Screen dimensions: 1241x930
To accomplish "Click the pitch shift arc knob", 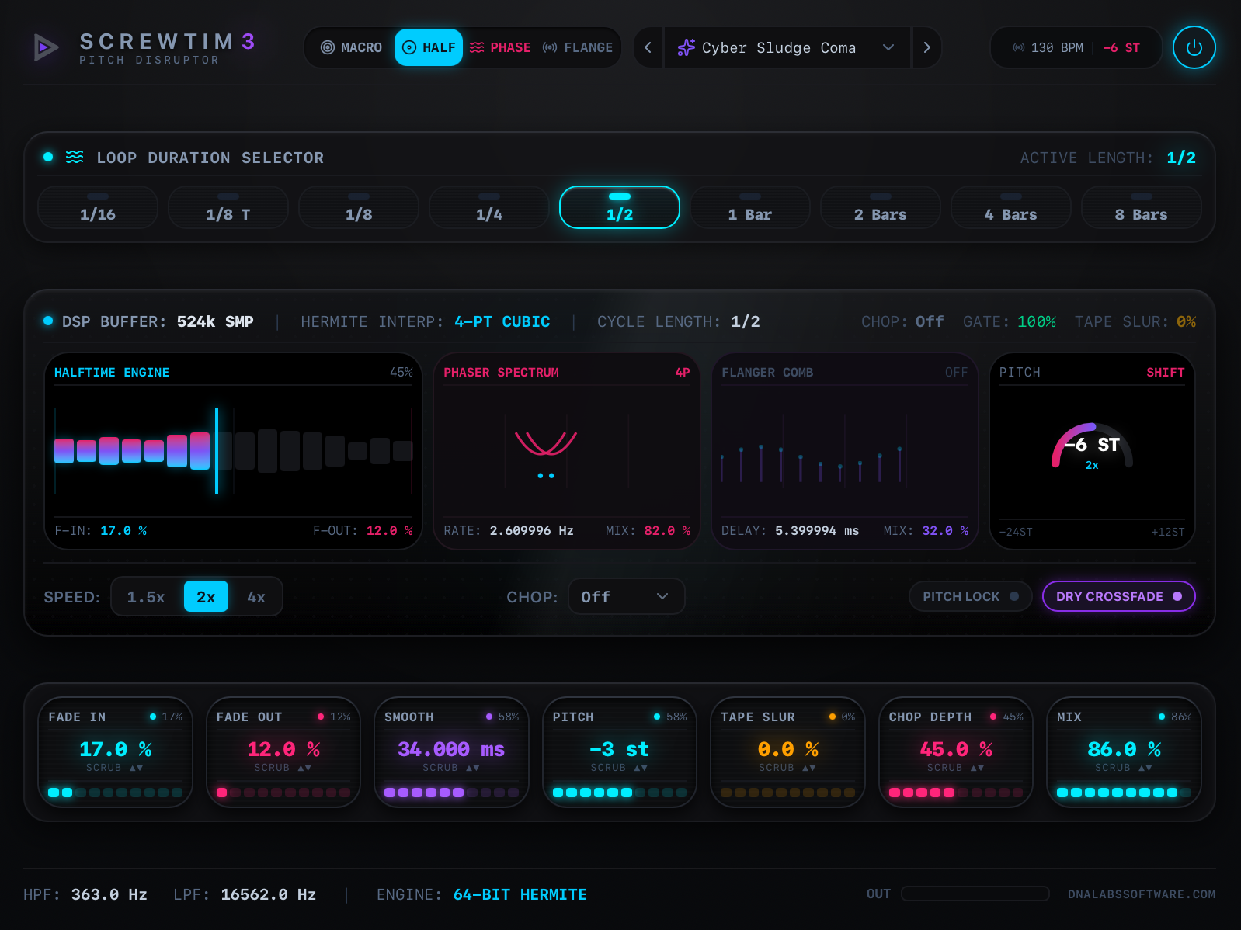I will 1092,446.
